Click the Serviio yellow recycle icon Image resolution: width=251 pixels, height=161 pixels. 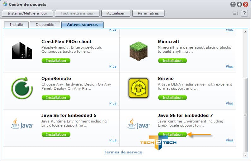click(139, 88)
